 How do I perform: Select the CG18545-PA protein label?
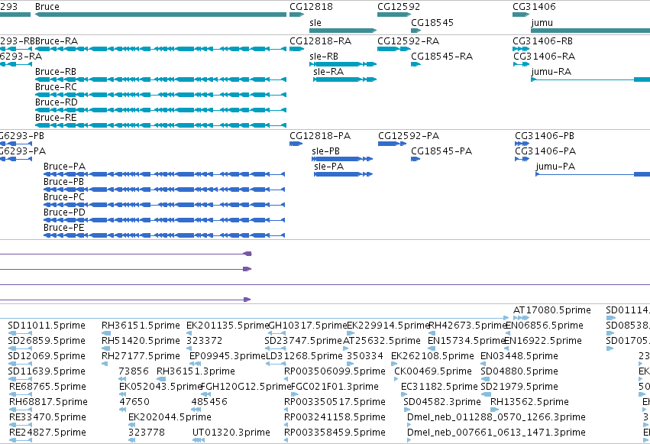pyautogui.click(x=441, y=151)
